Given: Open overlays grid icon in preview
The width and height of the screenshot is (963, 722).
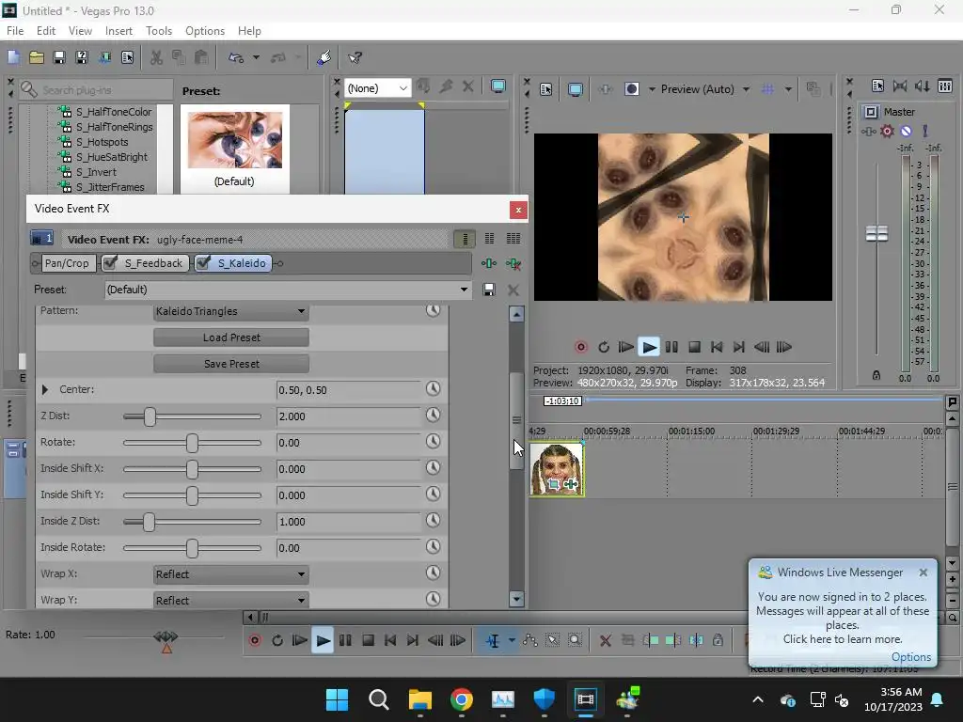Looking at the screenshot, I should pos(767,89).
